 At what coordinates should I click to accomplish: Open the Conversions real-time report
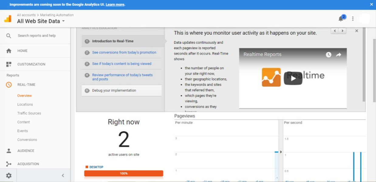tap(27, 140)
